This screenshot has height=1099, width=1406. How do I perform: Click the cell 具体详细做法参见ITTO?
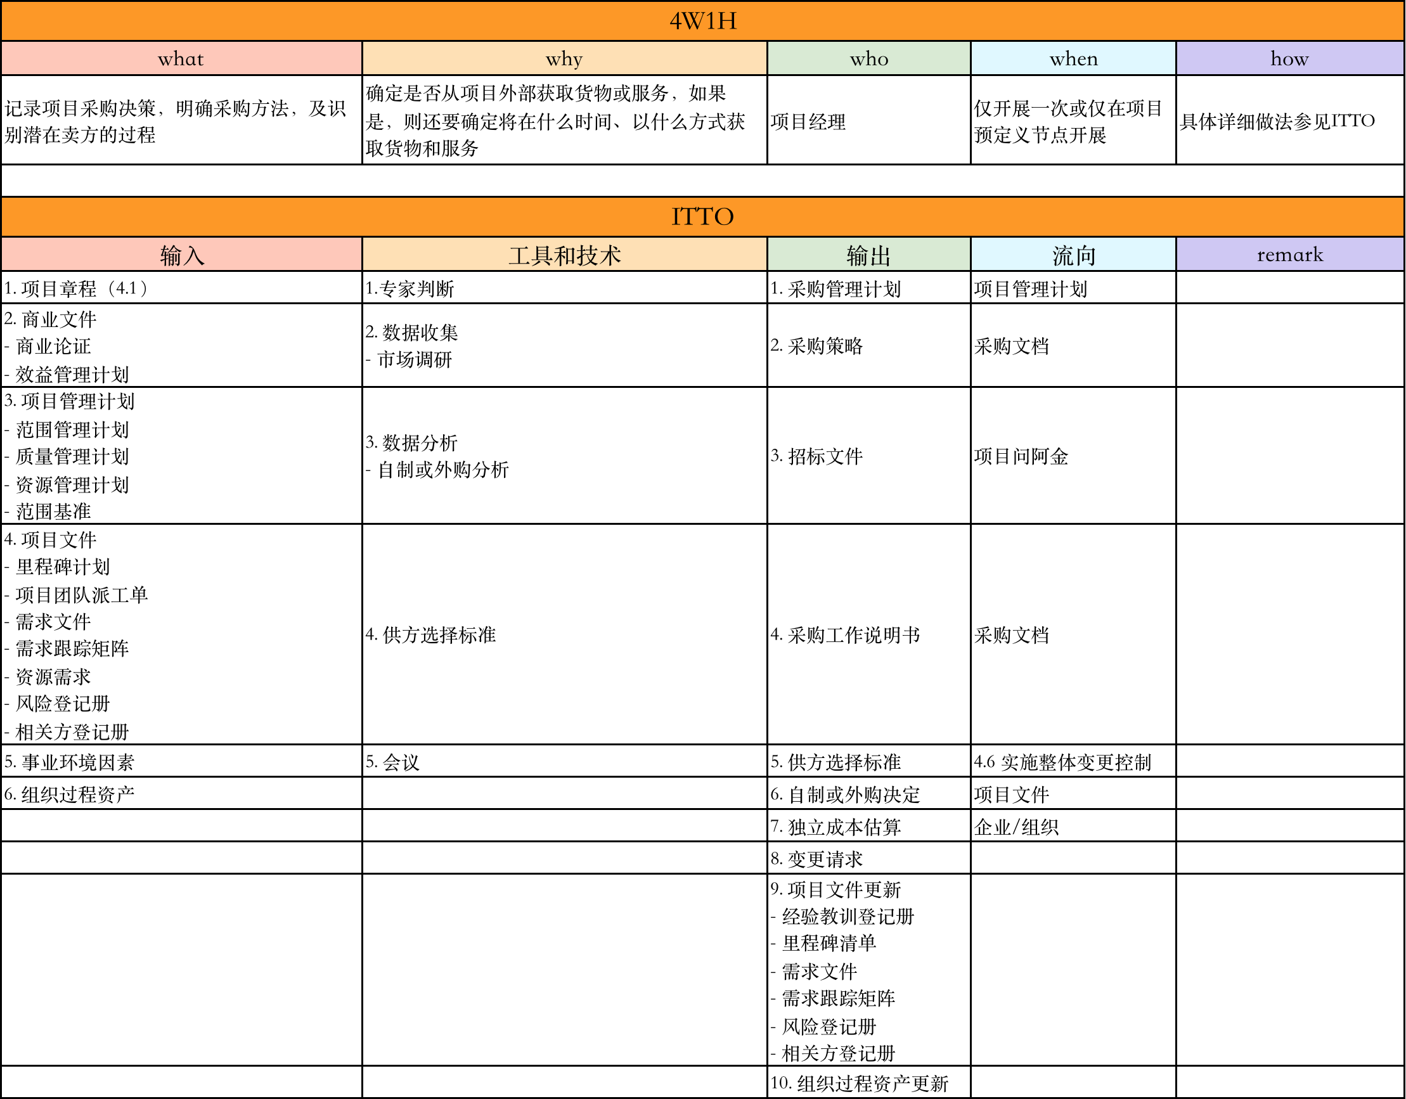1290,120
